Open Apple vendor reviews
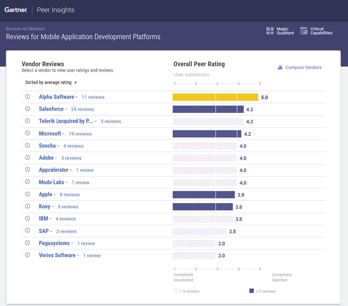The height and width of the screenshot is (306, 348). pyautogui.click(x=45, y=194)
